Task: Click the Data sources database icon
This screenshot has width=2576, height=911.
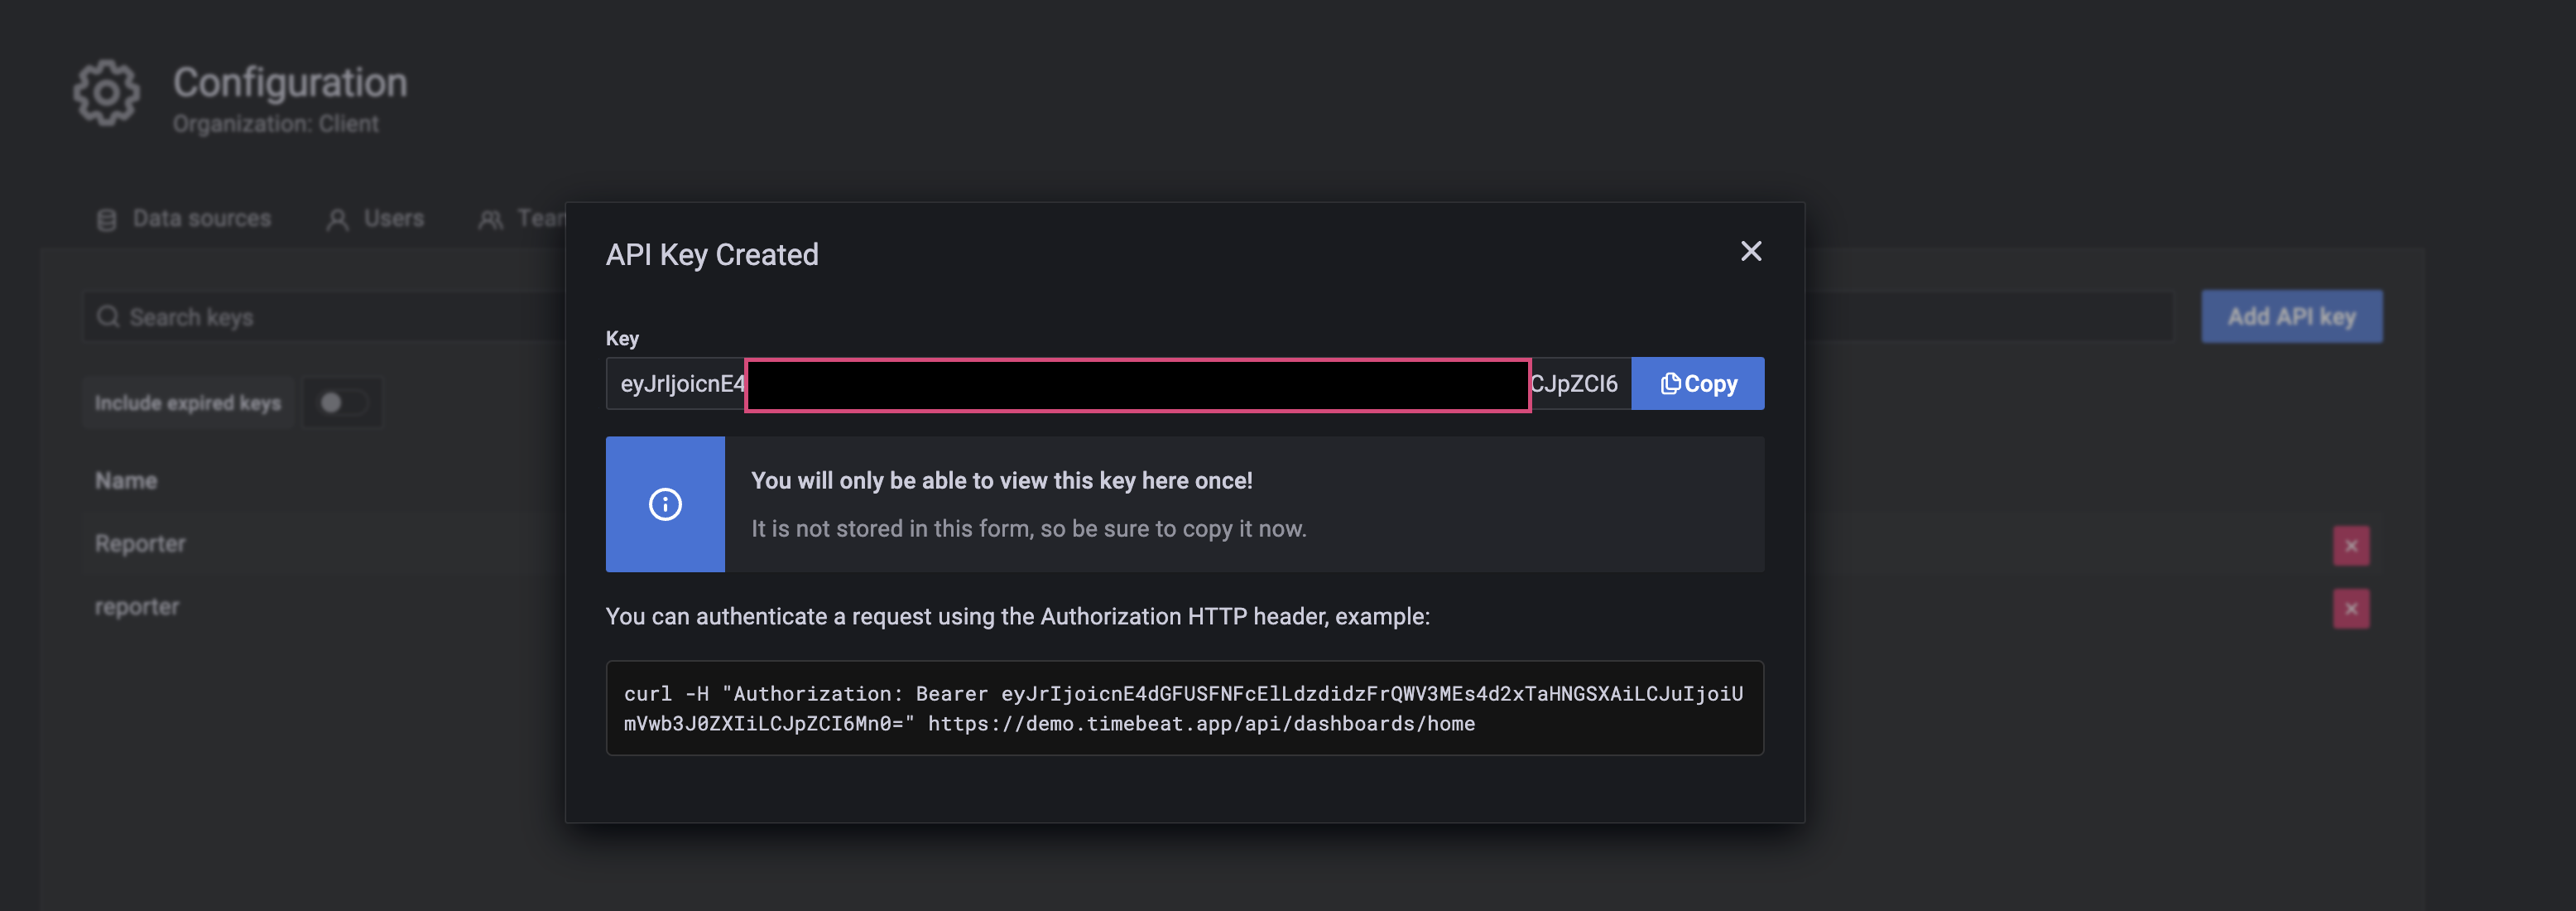Action: tap(106, 219)
